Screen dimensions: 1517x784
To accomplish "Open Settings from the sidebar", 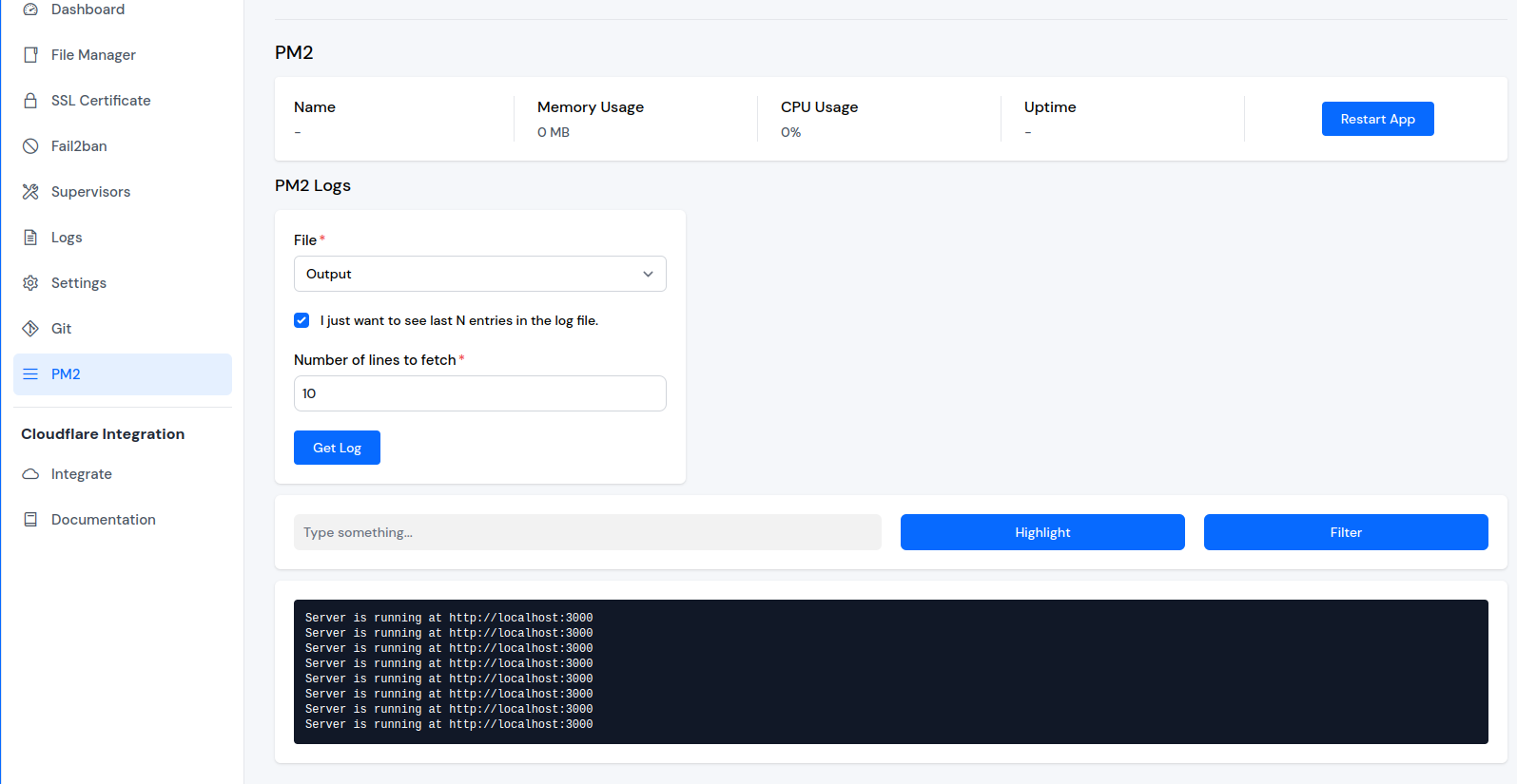I will point(123,283).
